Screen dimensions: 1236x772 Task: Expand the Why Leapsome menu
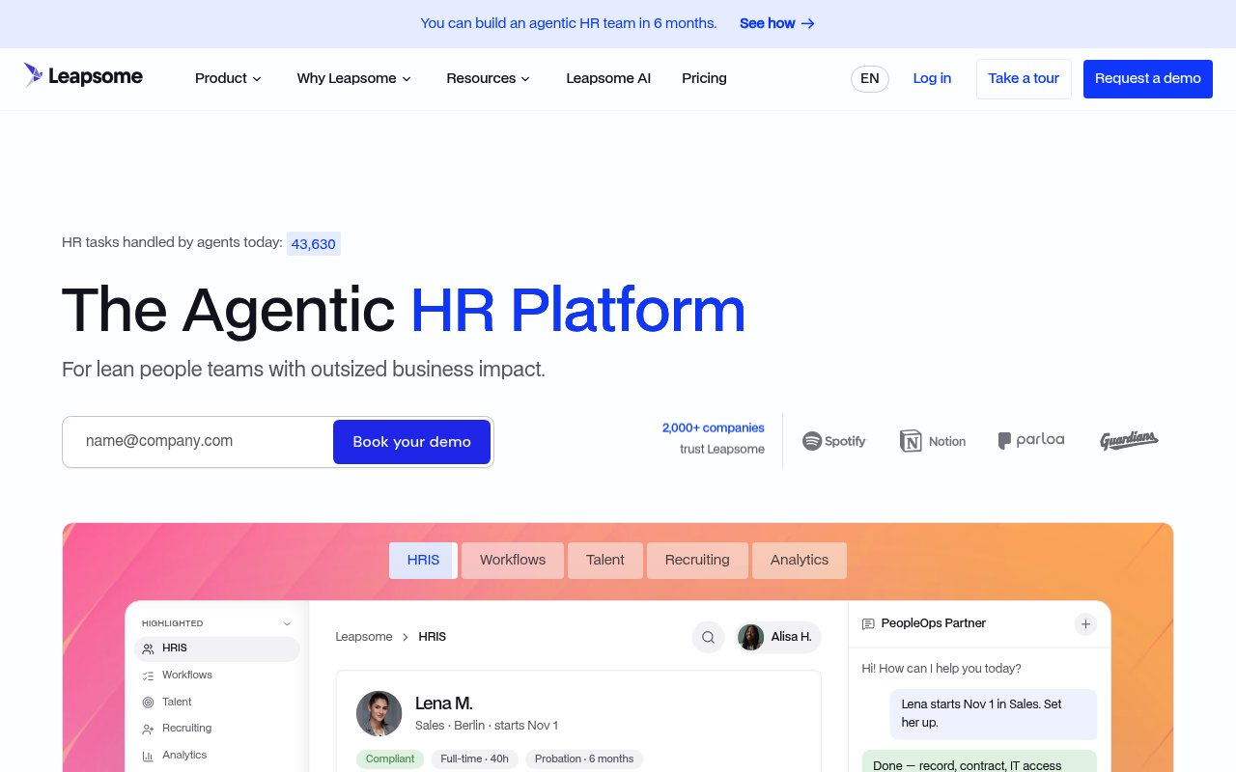point(354,78)
